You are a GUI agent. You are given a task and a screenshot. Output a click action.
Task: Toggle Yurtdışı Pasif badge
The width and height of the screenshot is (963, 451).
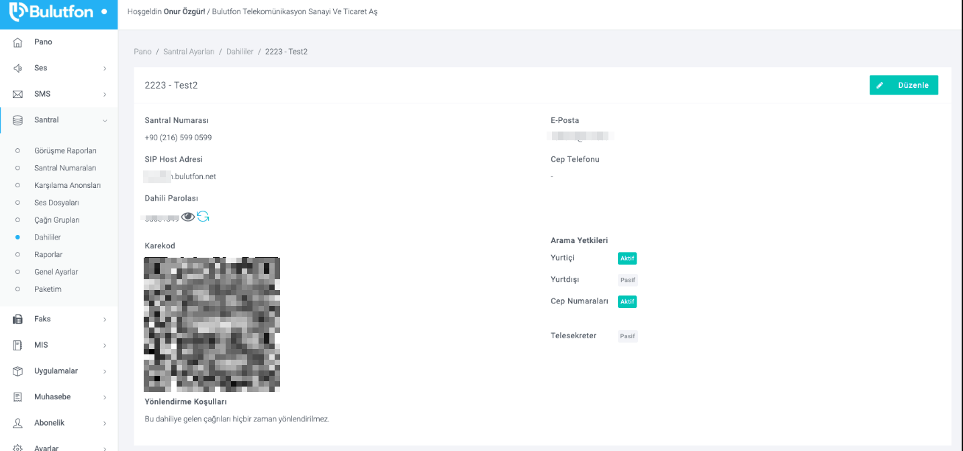pyautogui.click(x=627, y=280)
